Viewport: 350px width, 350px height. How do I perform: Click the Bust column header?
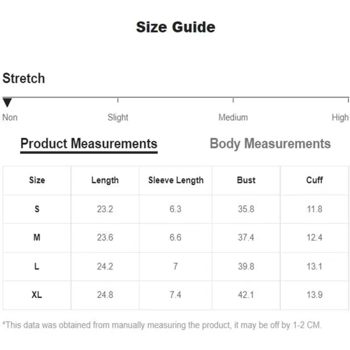coord(246,180)
